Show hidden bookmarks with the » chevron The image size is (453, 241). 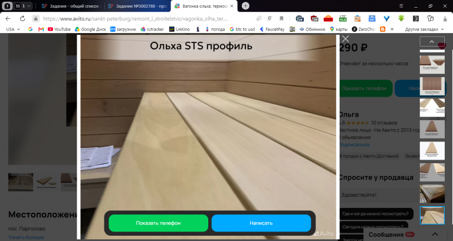[392, 29]
